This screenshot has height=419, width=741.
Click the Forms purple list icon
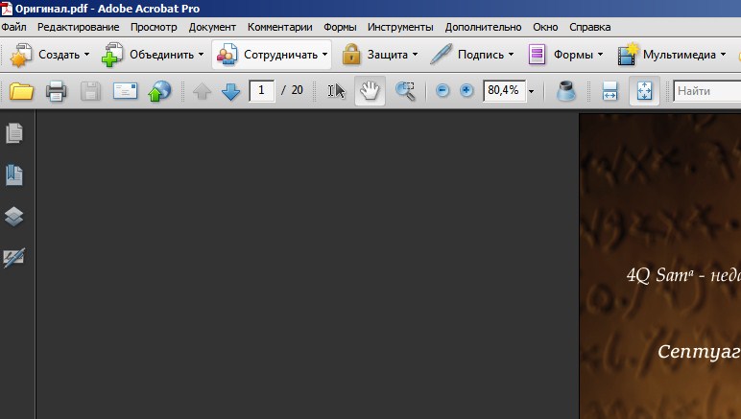(537, 55)
